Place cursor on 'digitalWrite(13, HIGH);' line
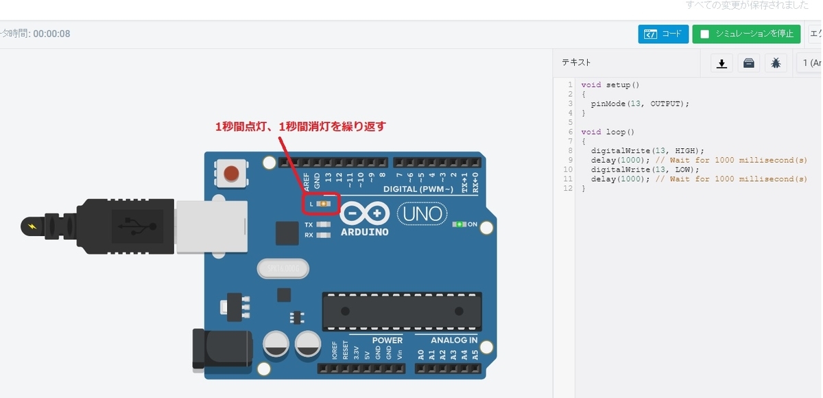Viewport: 823px width, 398px height. point(647,151)
